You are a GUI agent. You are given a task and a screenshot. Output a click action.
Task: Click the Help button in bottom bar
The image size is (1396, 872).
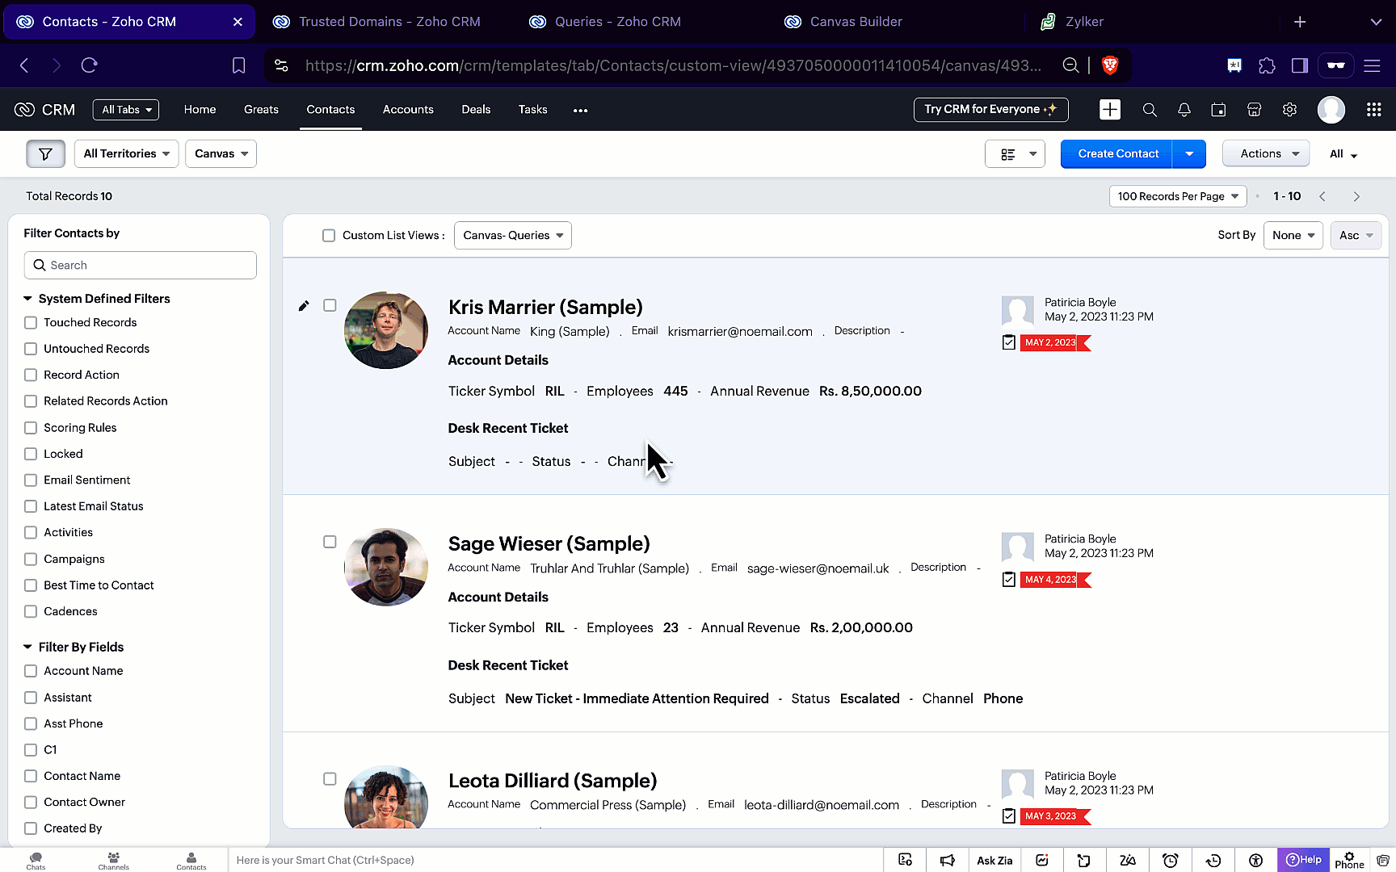pyautogui.click(x=1304, y=860)
